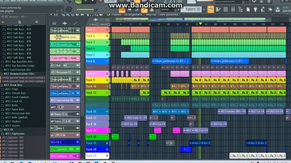
Task: Select WA EDM FX 04 in picker
Action: point(65,135)
